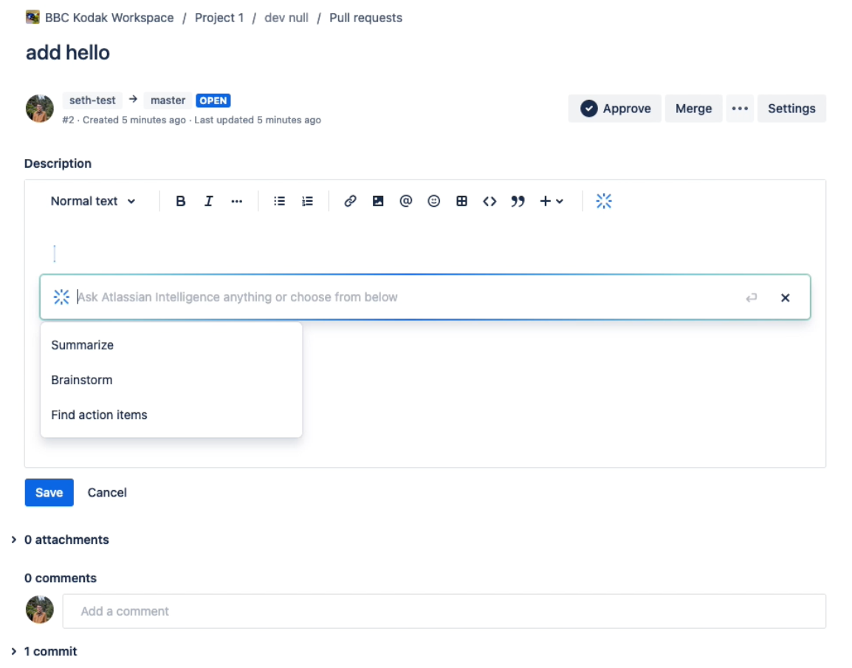Click the 'Description' heading

[x=58, y=163]
